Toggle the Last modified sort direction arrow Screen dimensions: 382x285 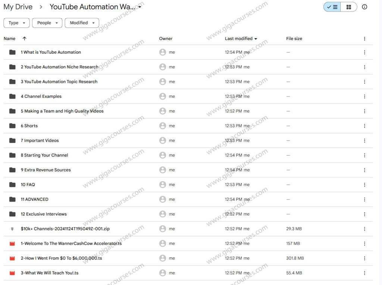click(255, 38)
